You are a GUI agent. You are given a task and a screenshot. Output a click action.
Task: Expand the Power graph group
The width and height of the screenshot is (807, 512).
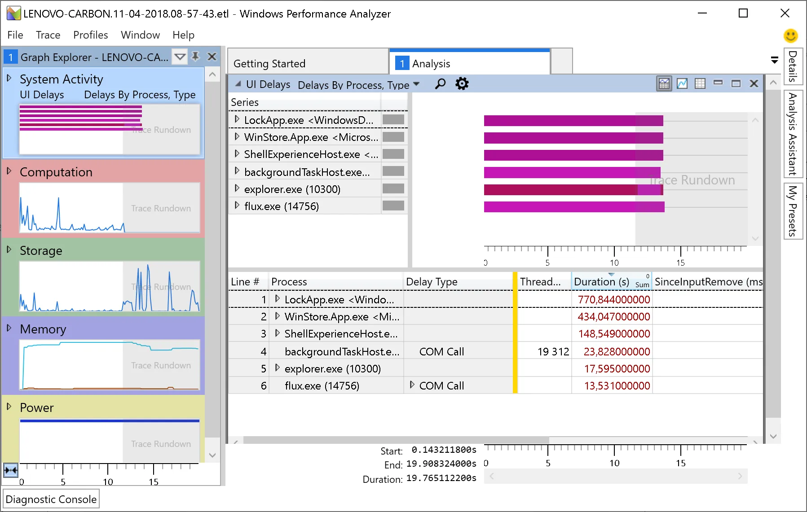tap(9, 407)
